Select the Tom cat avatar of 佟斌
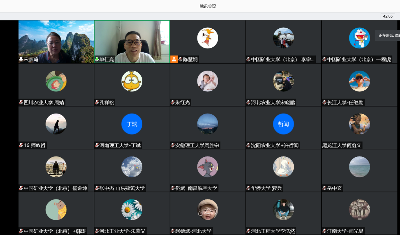The image size is (400, 235). 207,167
